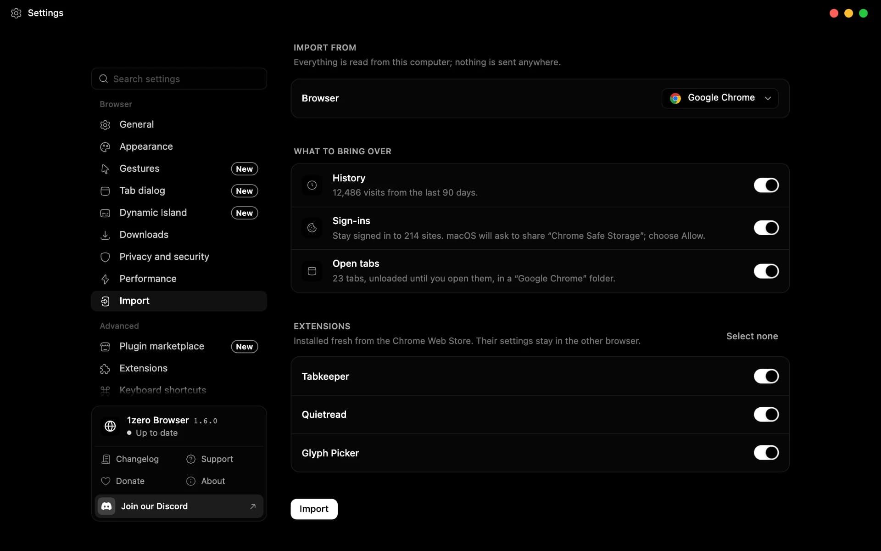Open the Support link
Viewport: 881px width, 551px height.
[210, 459]
